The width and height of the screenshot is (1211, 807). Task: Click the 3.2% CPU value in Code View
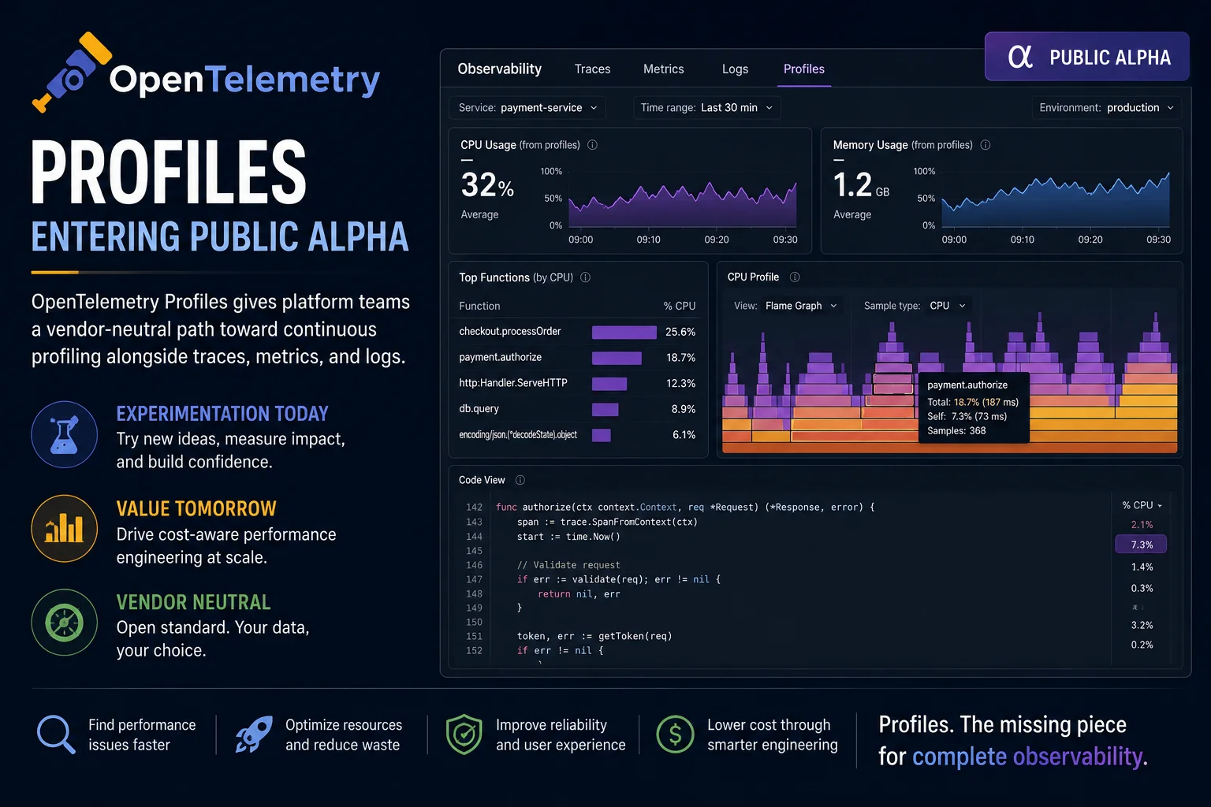(1142, 625)
